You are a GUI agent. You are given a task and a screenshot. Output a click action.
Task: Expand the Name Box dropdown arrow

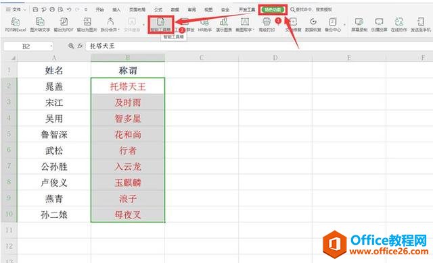pos(51,47)
